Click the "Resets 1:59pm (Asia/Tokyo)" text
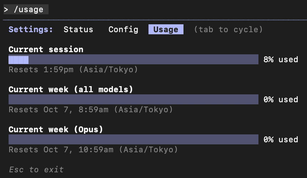This screenshot has width=307, height=178. click(73, 69)
